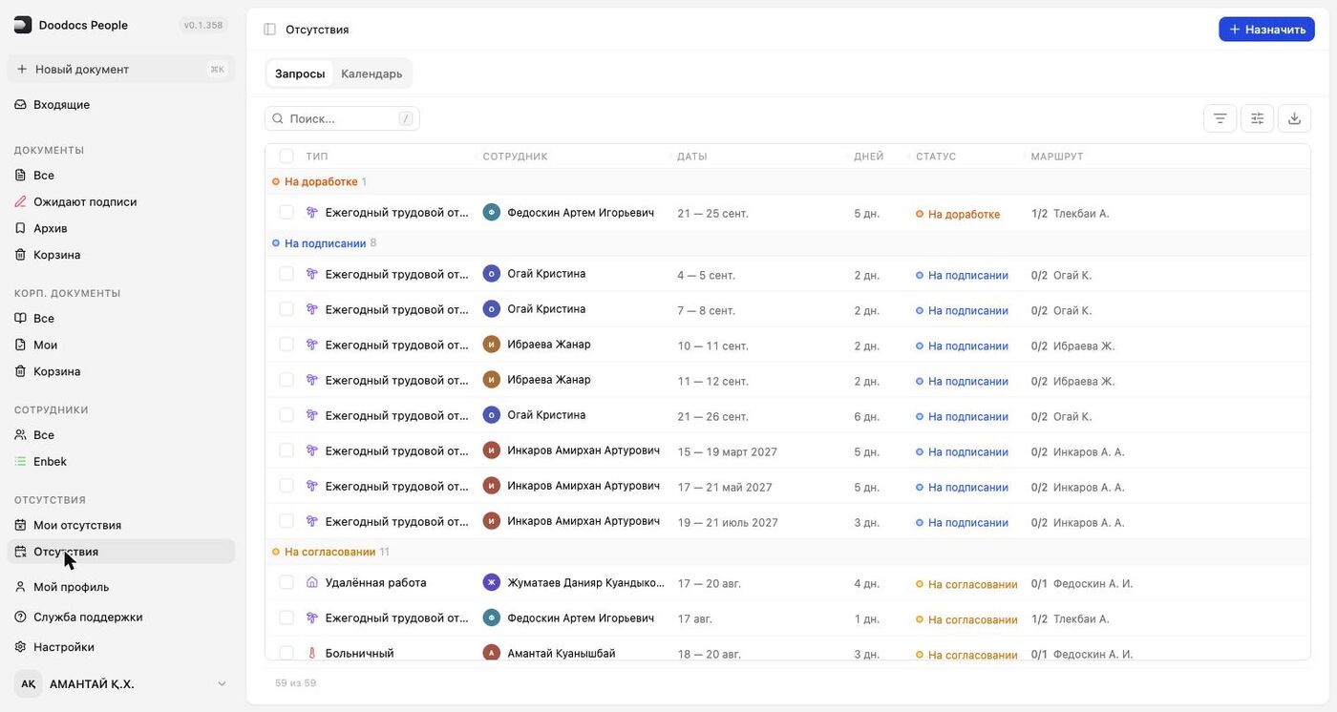Sort by the Сотрудник column header

[x=515, y=157]
